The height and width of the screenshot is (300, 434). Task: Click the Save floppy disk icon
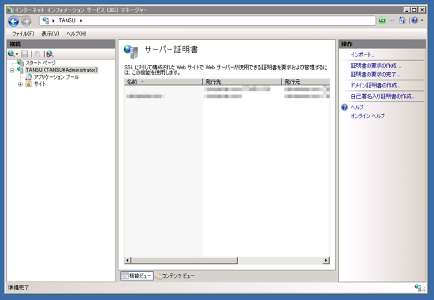(x=24, y=54)
